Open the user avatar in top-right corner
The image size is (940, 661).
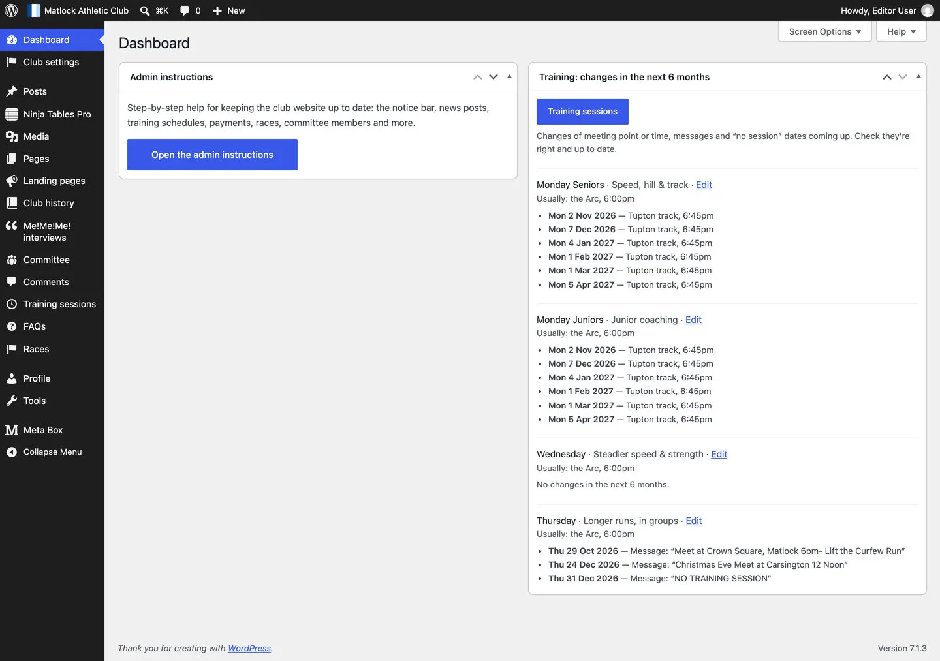point(927,10)
